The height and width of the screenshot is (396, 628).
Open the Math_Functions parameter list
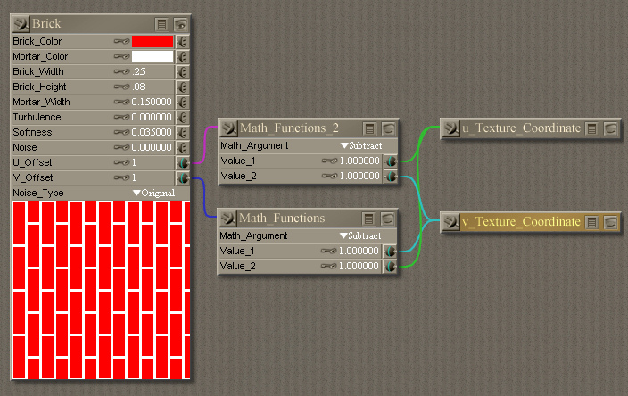click(x=368, y=219)
